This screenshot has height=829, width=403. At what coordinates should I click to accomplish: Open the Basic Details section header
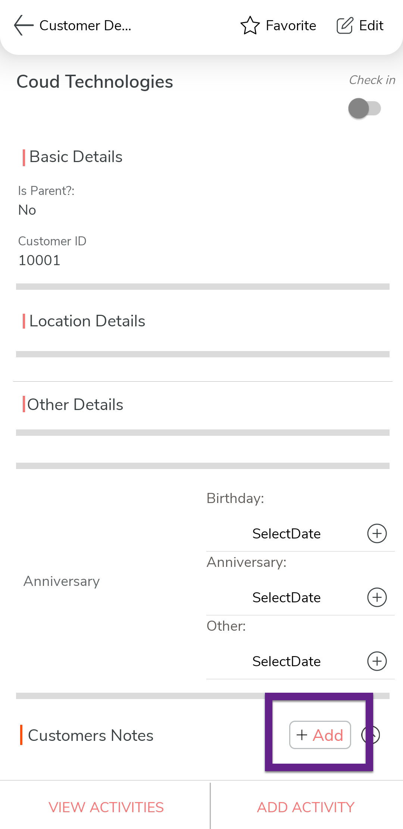pos(76,157)
